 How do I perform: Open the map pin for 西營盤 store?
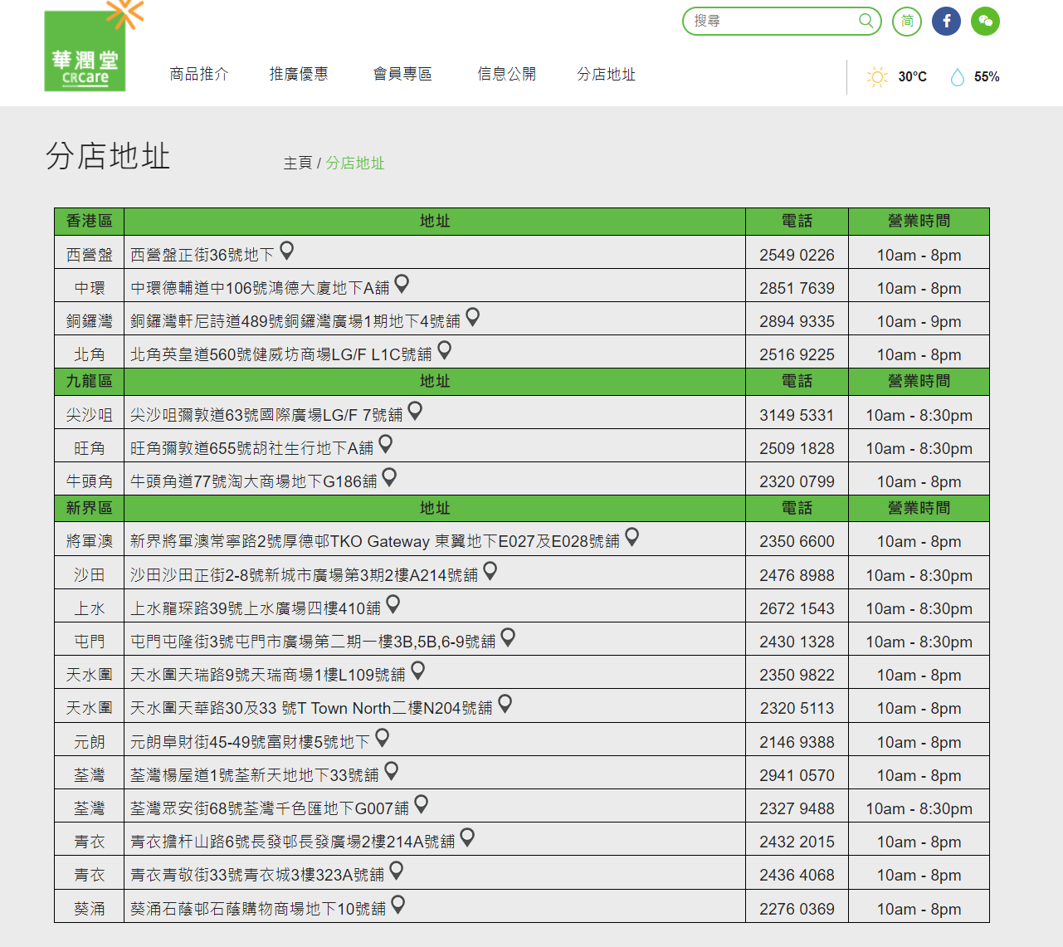click(285, 251)
